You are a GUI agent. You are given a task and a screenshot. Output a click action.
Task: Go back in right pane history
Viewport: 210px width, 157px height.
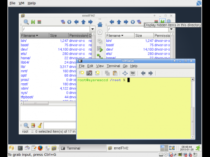pyautogui.click(x=112, y=22)
